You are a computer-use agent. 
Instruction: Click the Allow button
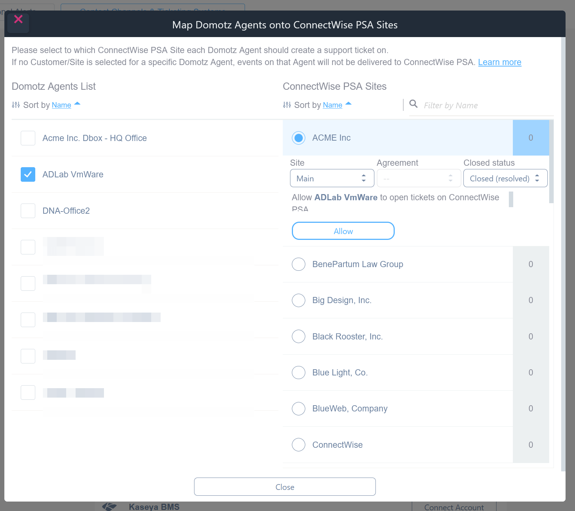point(343,231)
